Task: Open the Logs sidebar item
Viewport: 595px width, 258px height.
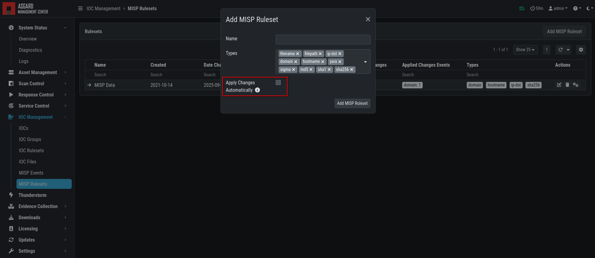Action: coord(24,61)
